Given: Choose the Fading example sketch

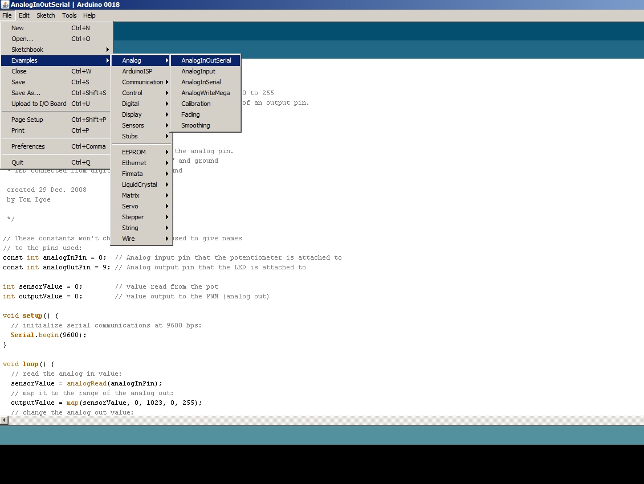Looking at the screenshot, I should pyautogui.click(x=190, y=114).
